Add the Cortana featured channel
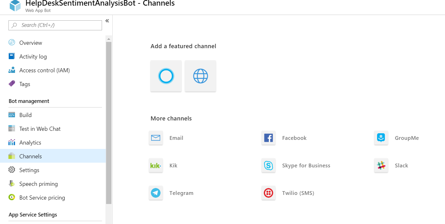The height and width of the screenshot is (224, 445). pos(166,76)
